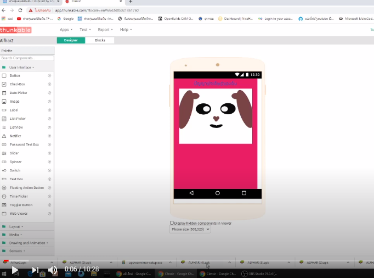The height and width of the screenshot is (278, 374).
Task: Select the CheckBox component in the palette
Action: (18, 84)
